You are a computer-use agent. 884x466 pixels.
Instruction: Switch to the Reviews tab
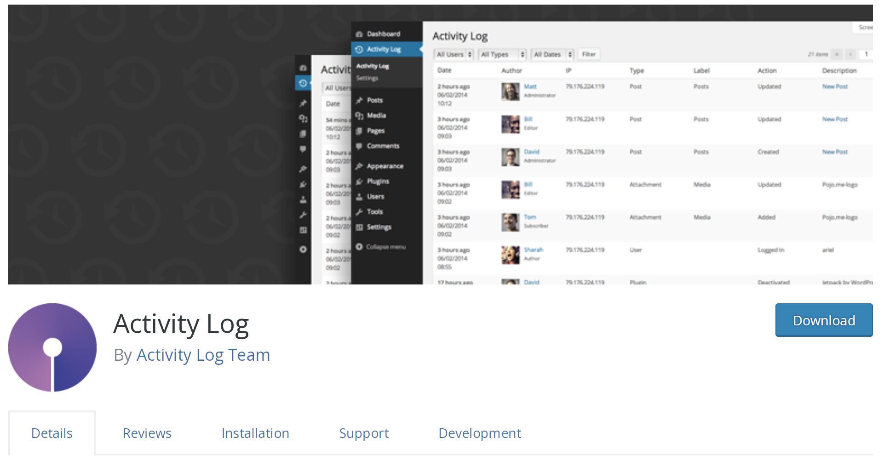click(147, 433)
